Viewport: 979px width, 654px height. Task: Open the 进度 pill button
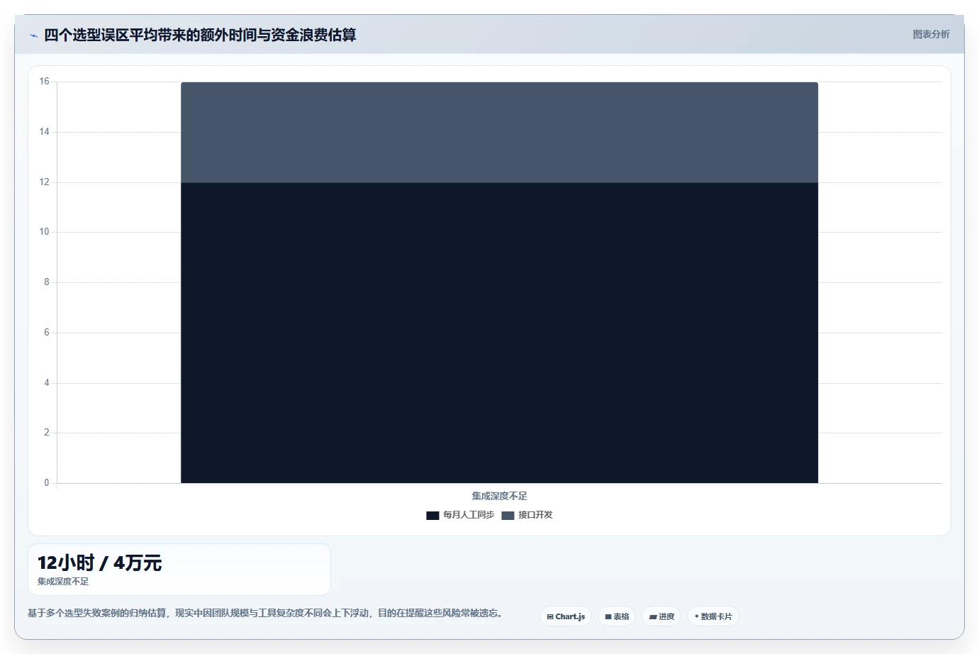pyautogui.click(x=661, y=616)
